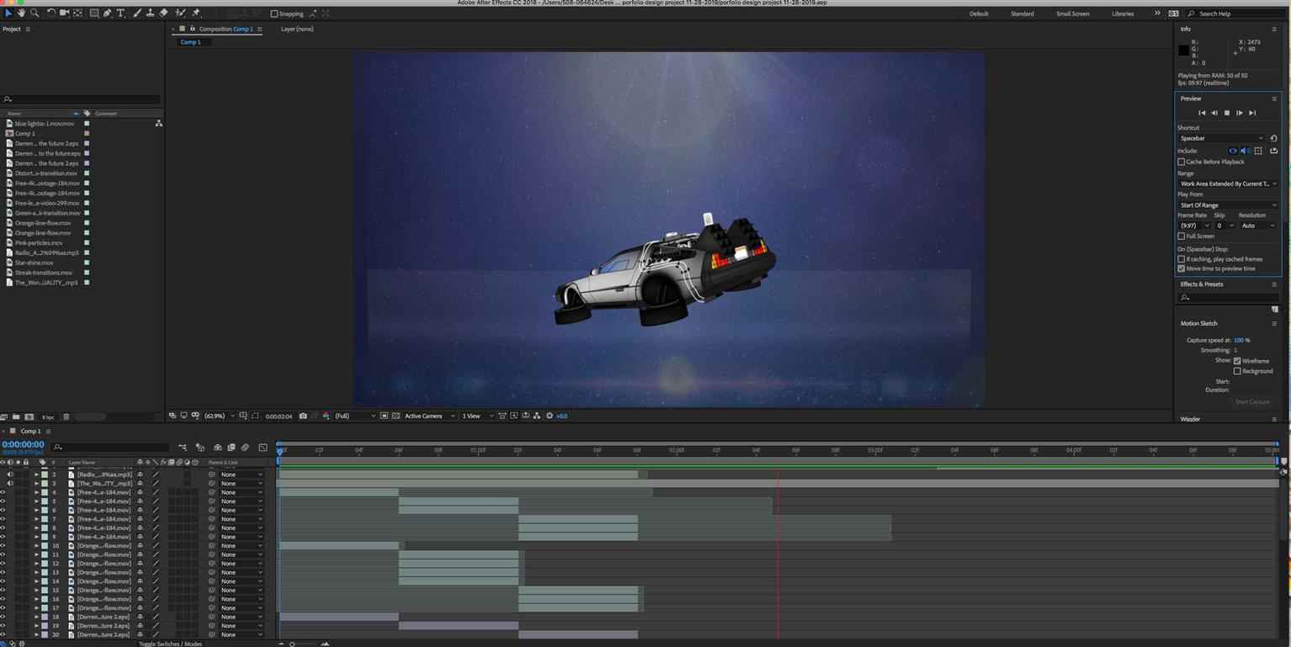Select the Zoom magnifier tool

35,13
